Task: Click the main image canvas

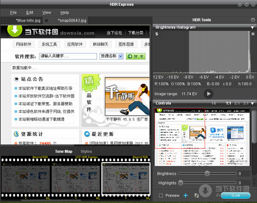Action: [x=75, y=85]
